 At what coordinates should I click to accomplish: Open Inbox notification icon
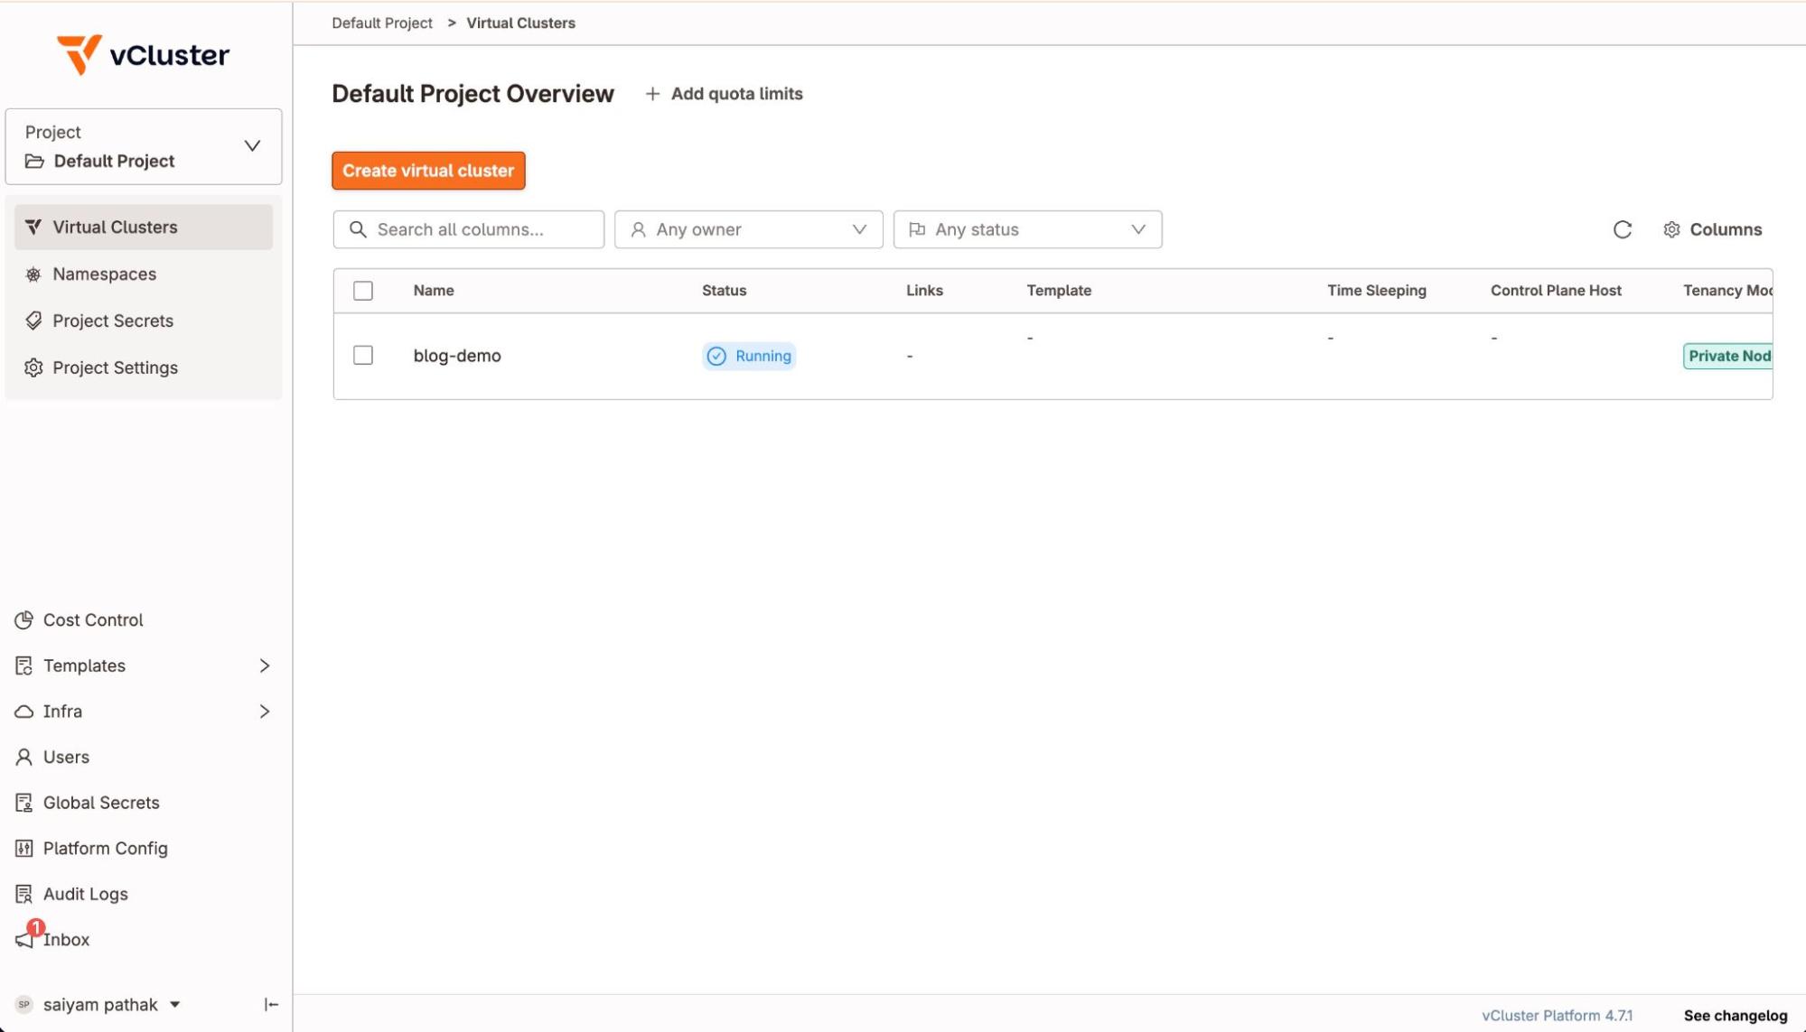[x=25, y=939]
